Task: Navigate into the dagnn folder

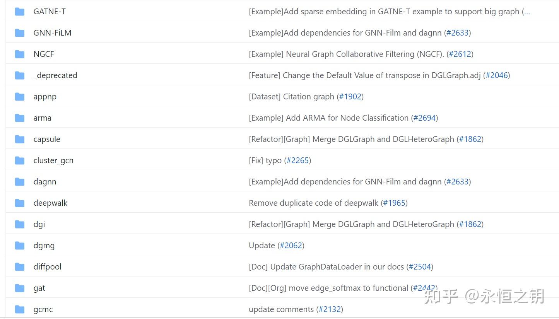Action: pos(45,182)
